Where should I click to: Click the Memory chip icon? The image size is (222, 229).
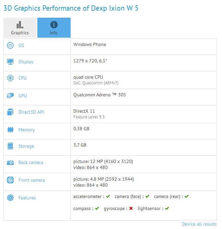pos(10,130)
